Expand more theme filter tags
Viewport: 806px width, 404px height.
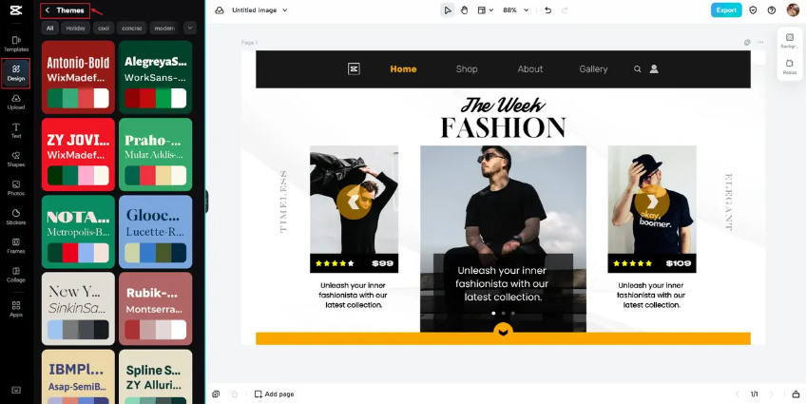coord(190,28)
